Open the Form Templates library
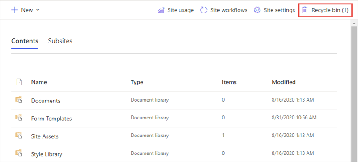Screen dimensions: 358x162 (x=51, y=119)
